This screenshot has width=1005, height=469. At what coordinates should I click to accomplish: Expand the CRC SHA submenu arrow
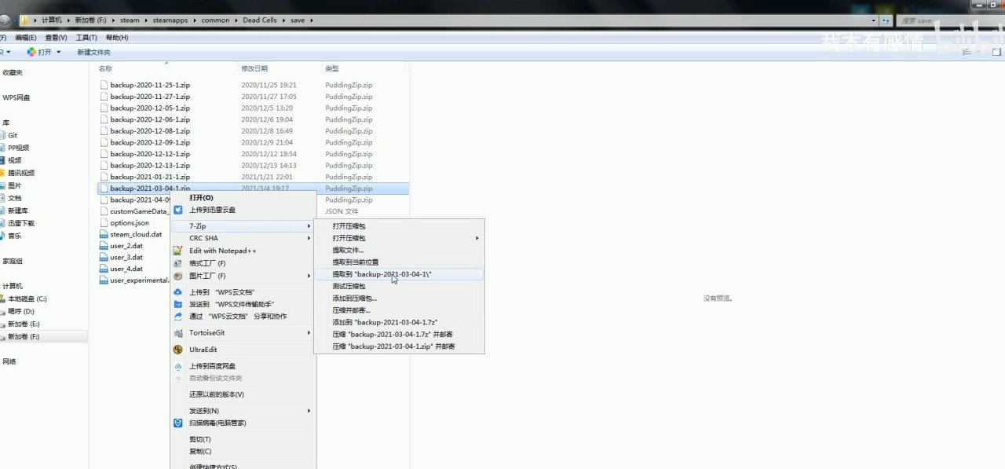click(x=309, y=238)
